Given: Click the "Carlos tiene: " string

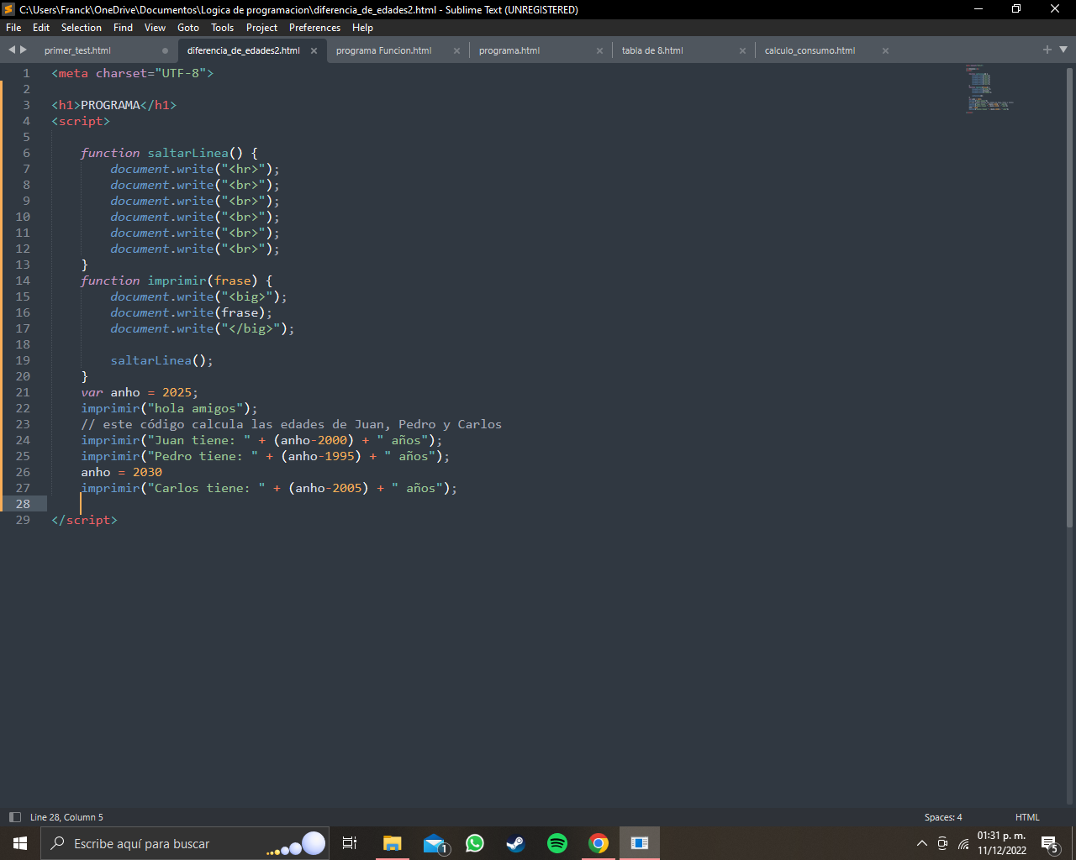Looking at the screenshot, I should tap(206, 488).
